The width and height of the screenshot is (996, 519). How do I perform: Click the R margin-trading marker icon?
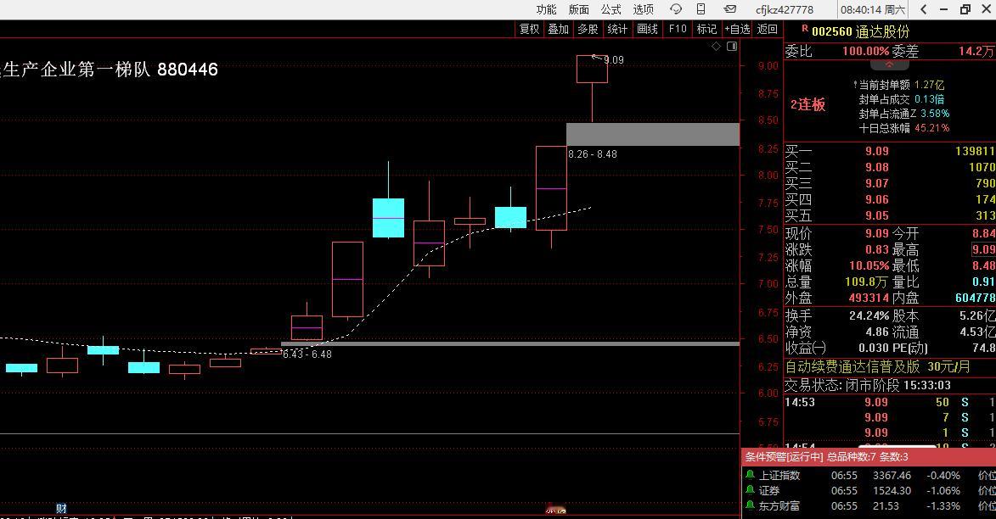[x=805, y=29]
